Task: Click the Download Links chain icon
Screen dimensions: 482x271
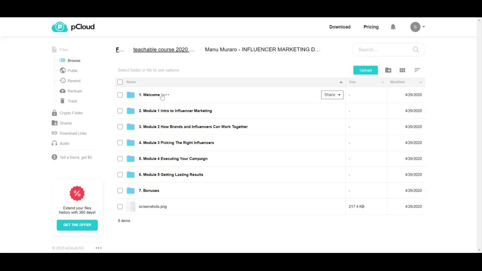Action: coord(54,133)
